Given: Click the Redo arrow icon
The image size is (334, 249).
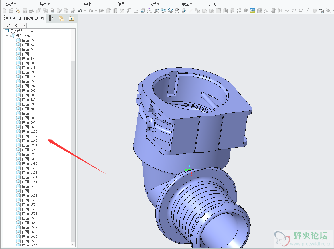Looking at the screenshot, I should pyautogui.click(x=91, y=10).
